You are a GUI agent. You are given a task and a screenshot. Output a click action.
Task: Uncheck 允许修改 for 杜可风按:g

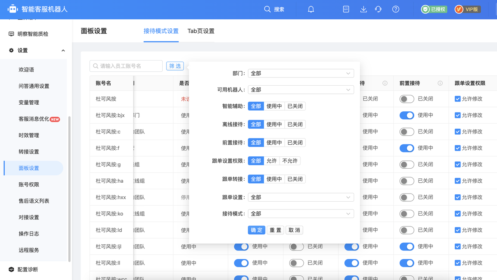457,164
